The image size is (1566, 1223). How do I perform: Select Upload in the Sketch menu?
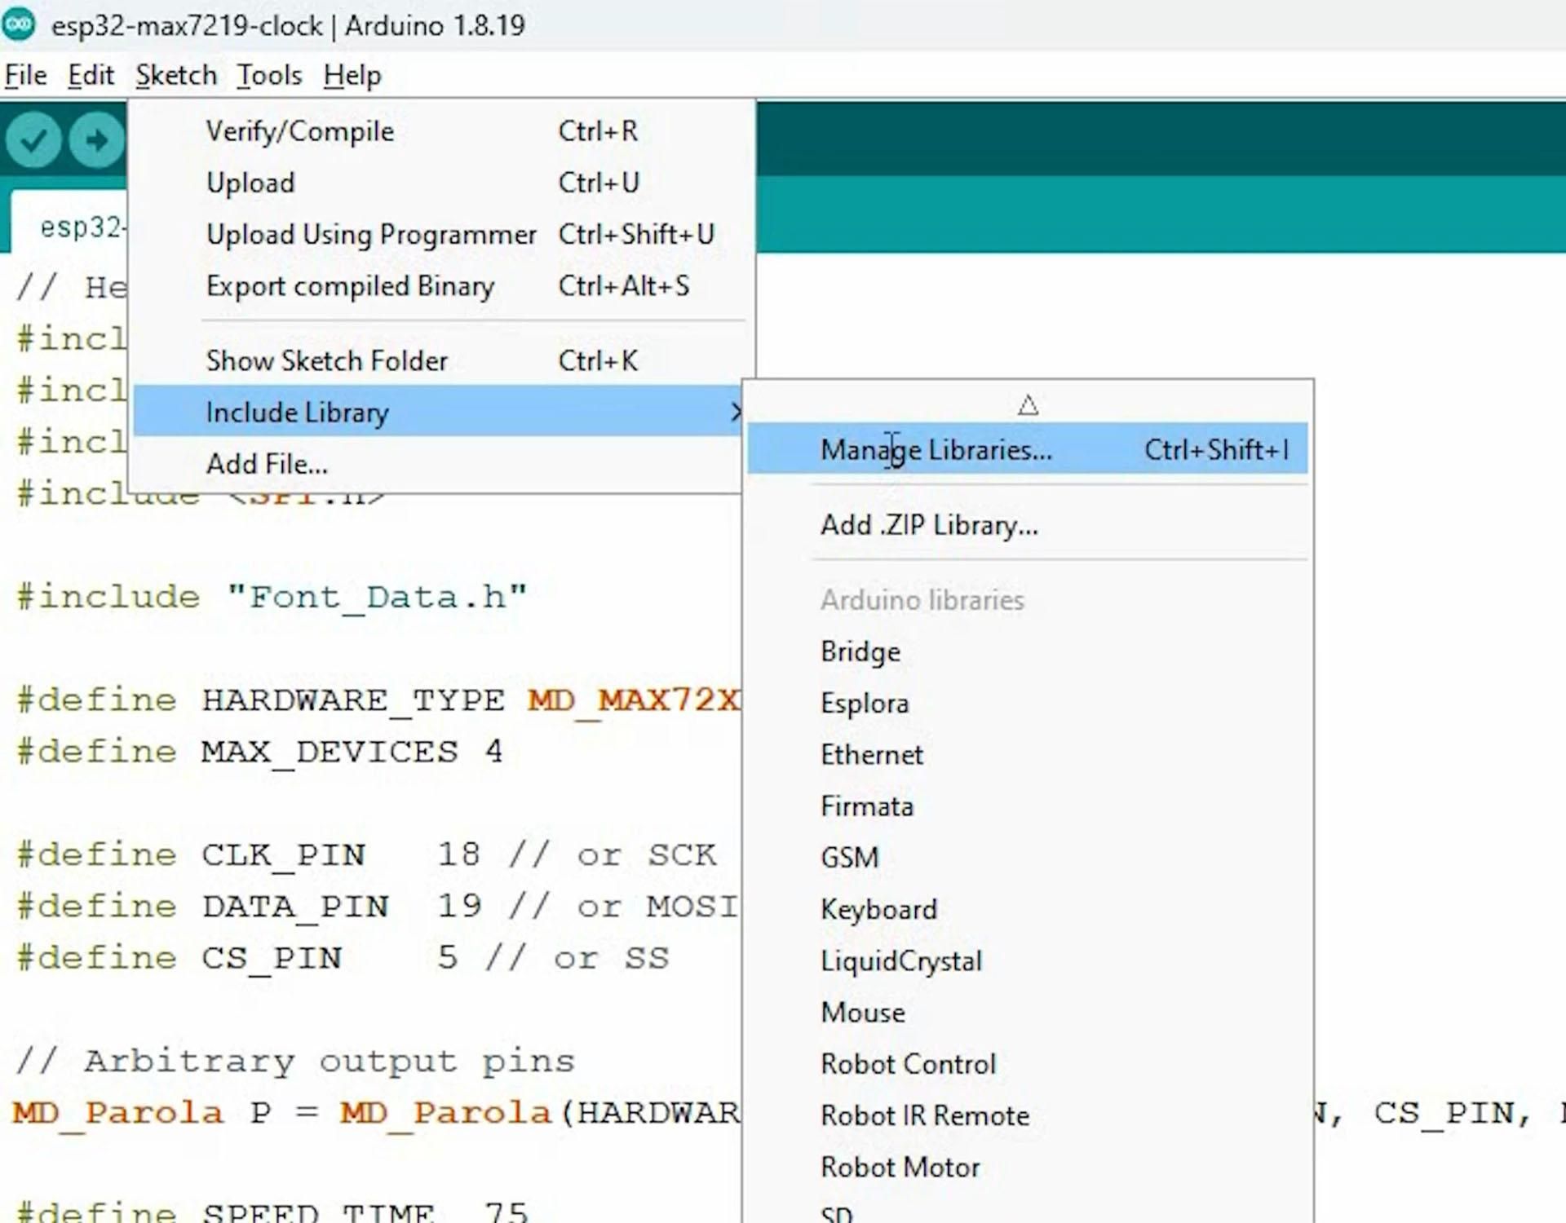(x=440, y=183)
